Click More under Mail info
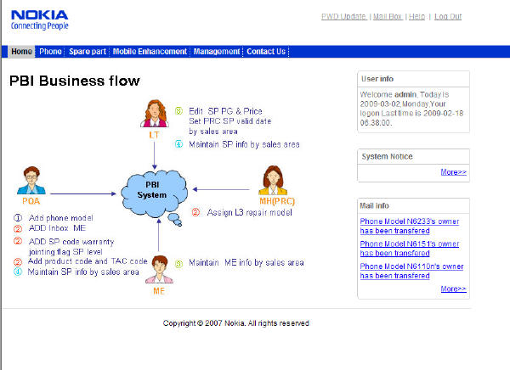Image resolution: width=510 pixels, height=370 pixels. pos(453,289)
